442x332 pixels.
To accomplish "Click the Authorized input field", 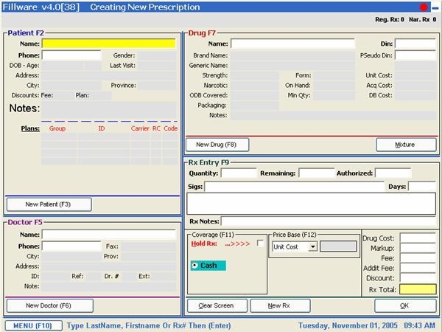I will (x=393, y=173).
